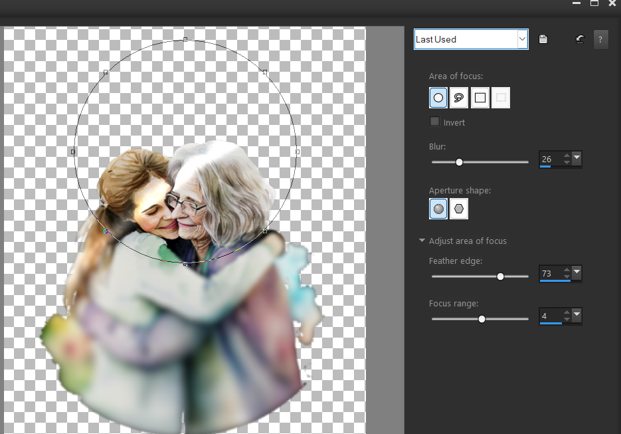
Task: Open help with the question mark button
Action: [600, 39]
